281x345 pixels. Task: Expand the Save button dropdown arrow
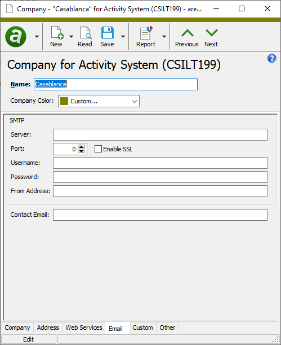point(123,37)
